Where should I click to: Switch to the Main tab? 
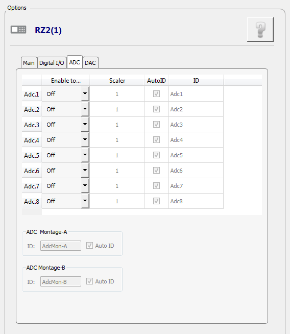[29, 63]
